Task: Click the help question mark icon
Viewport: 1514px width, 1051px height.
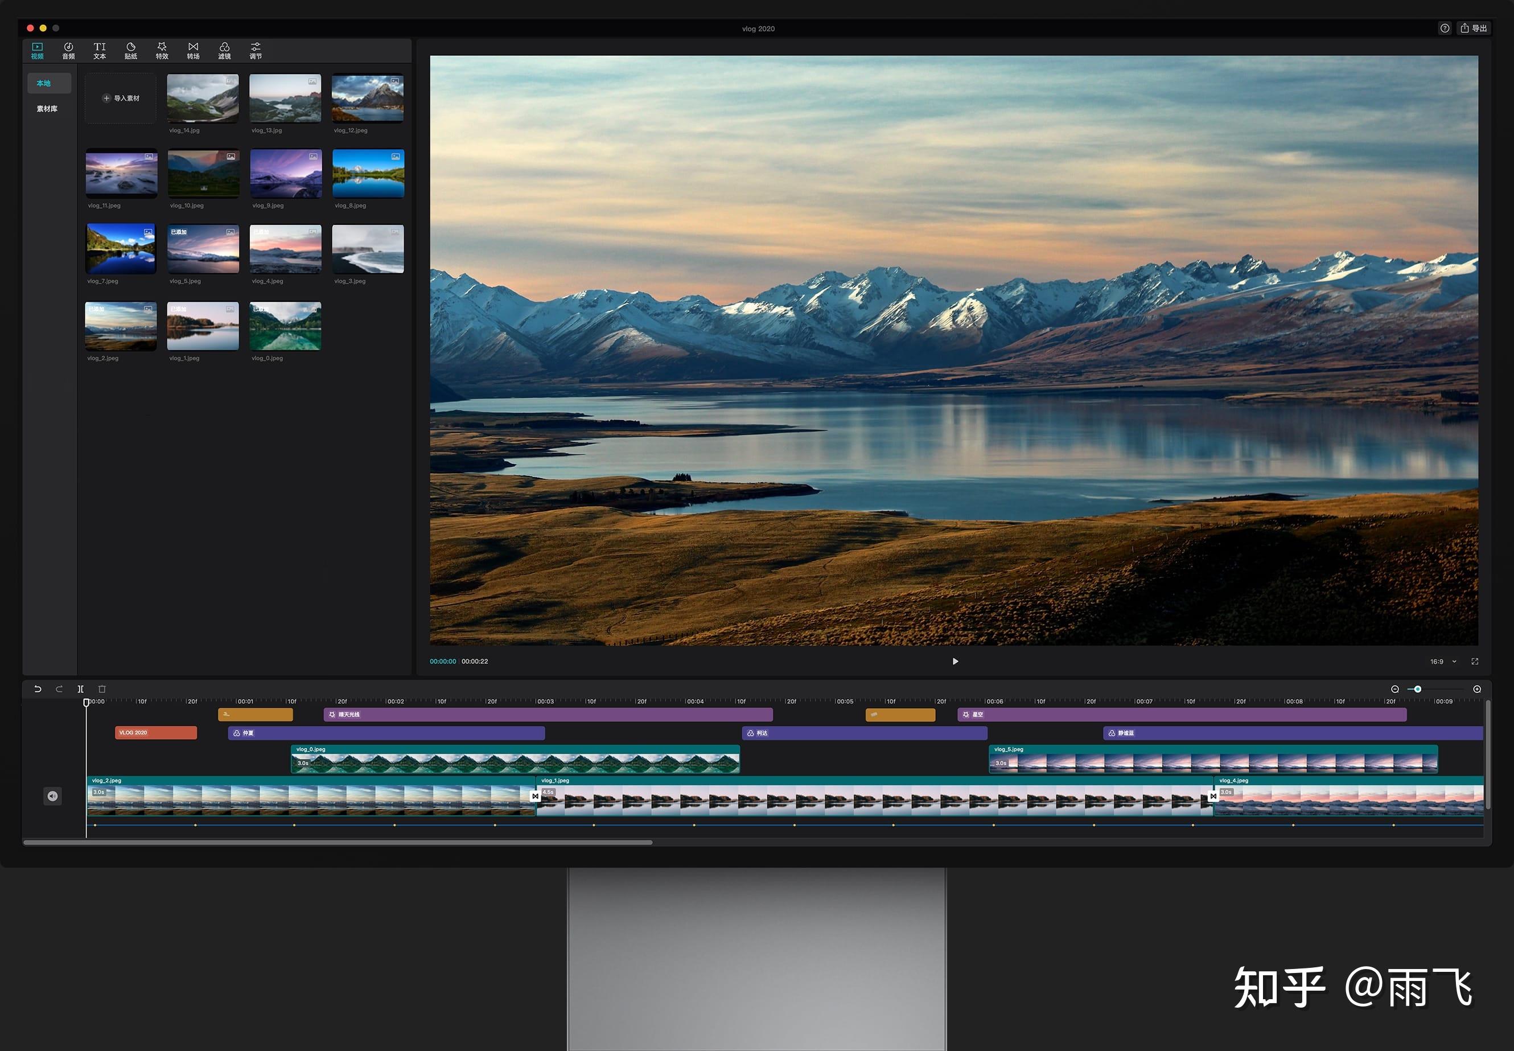Action: pos(1444,28)
